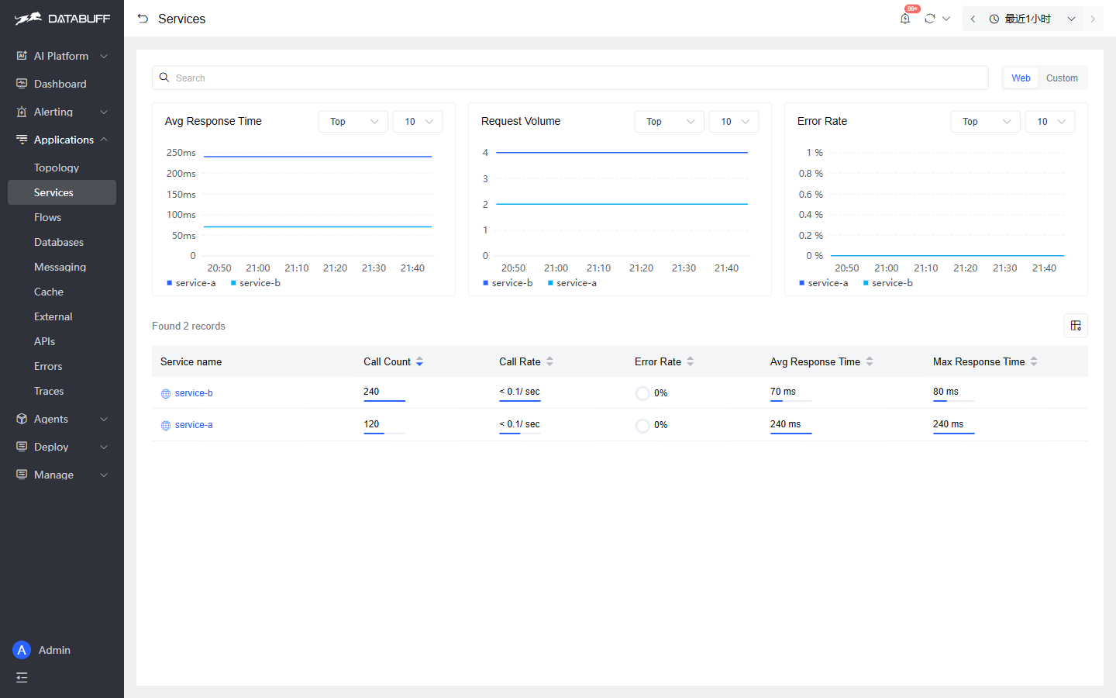1116x698 pixels.
Task: Open Traces in the sidebar
Action: (62, 391)
